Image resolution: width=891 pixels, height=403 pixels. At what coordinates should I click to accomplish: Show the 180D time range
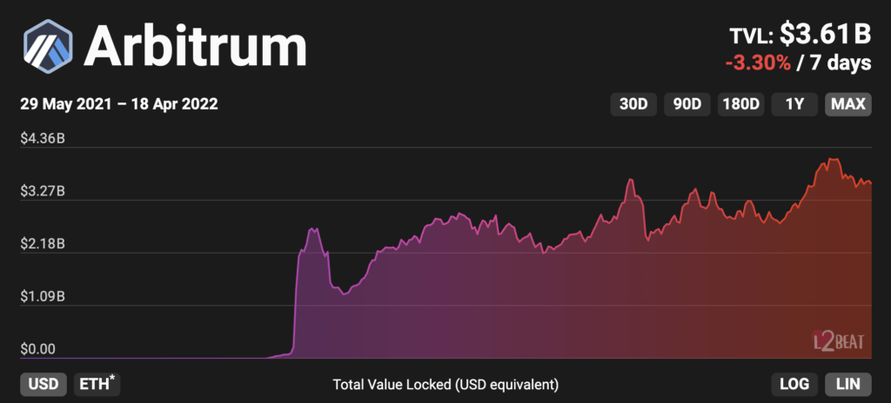click(x=741, y=104)
